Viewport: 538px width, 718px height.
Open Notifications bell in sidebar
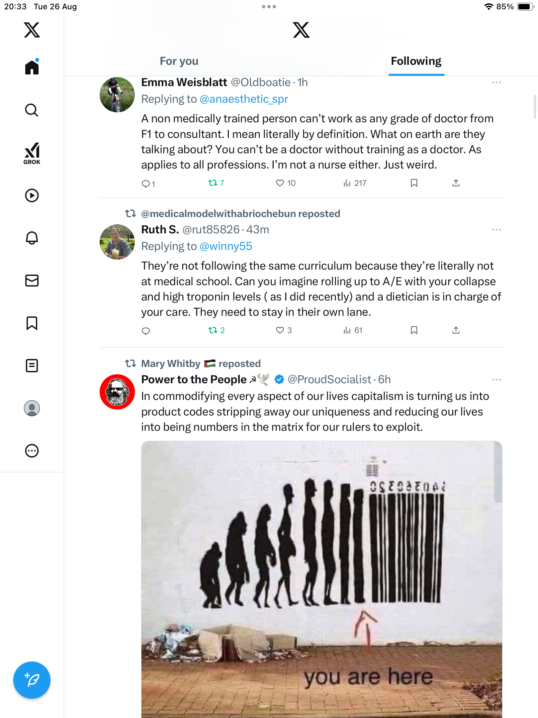(x=32, y=238)
